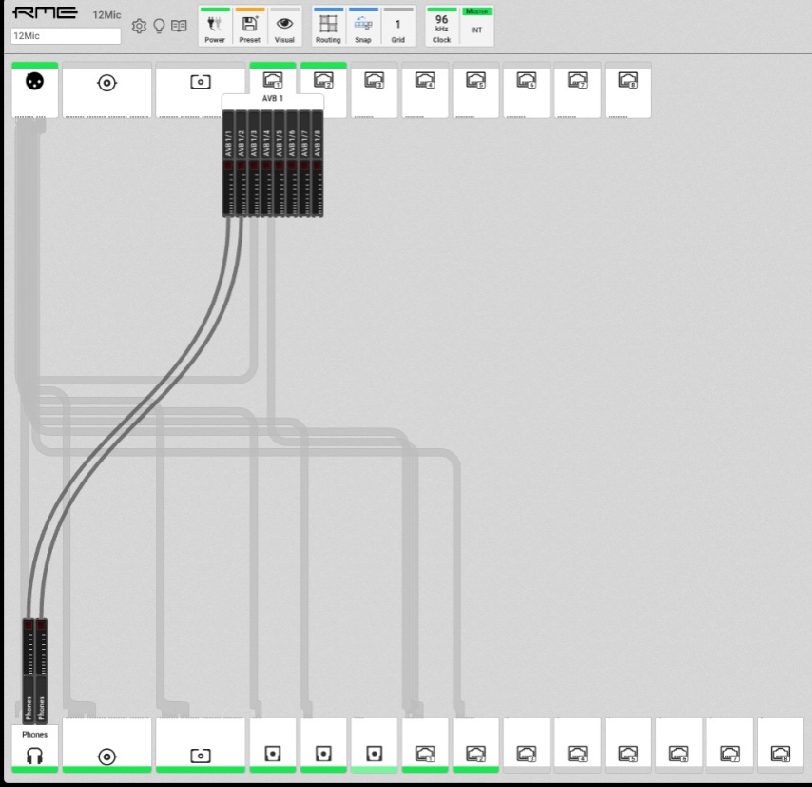
Task: Toggle Snap to grid
Action: 363,28
